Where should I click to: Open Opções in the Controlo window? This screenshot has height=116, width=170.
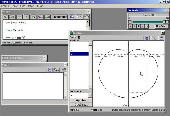click(162, 26)
